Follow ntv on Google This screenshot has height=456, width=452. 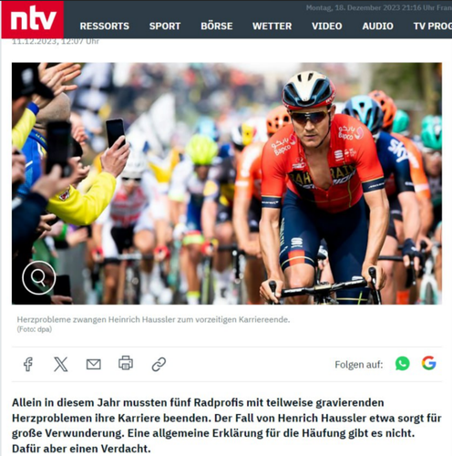pyautogui.click(x=429, y=363)
